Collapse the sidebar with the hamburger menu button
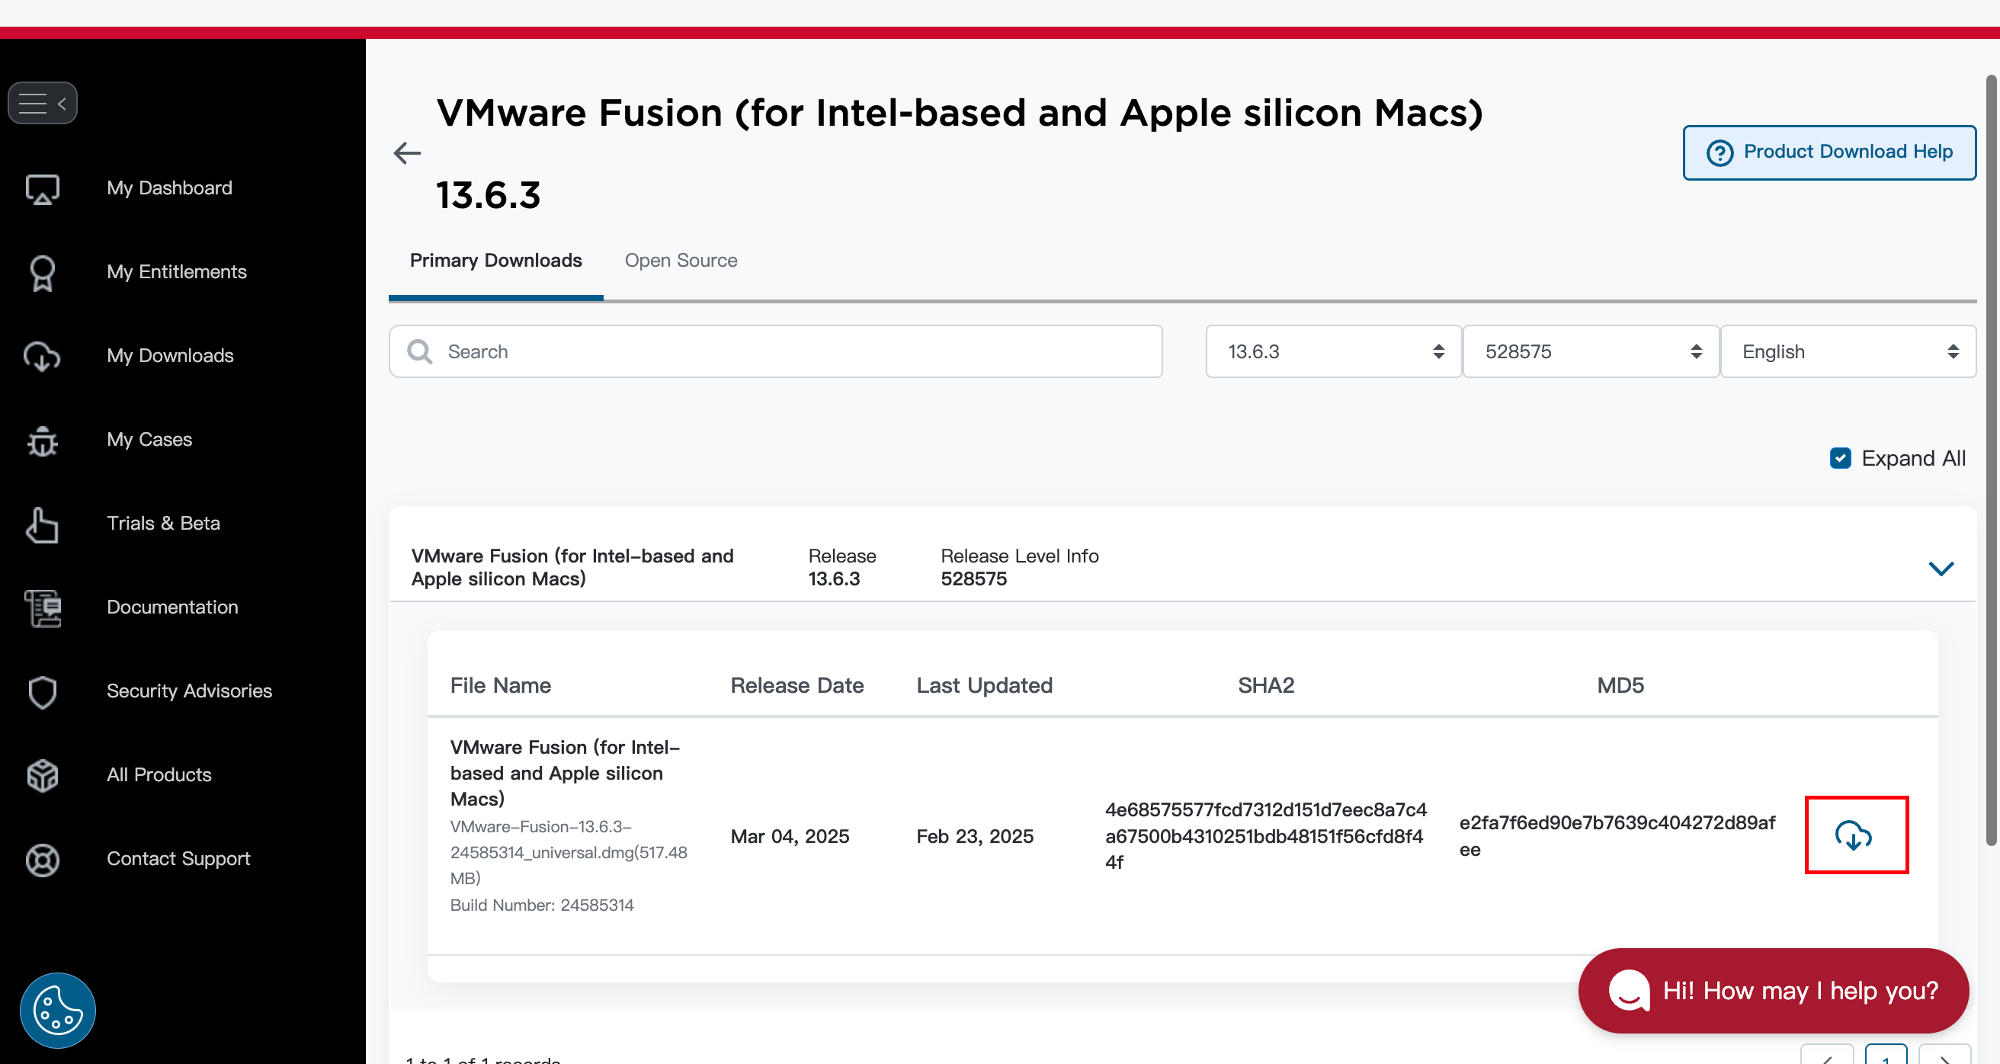This screenshot has height=1064, width=2000. click(x=42, y=104)
